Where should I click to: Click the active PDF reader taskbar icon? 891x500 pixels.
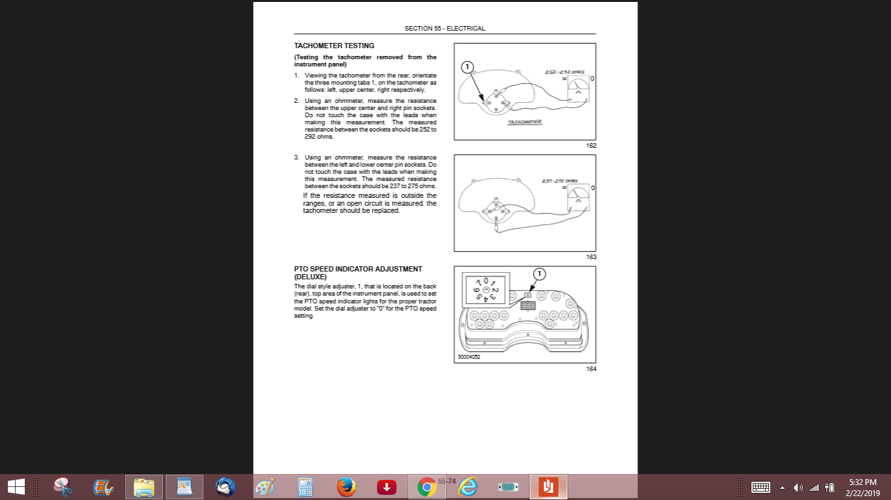tap(549, 486)
